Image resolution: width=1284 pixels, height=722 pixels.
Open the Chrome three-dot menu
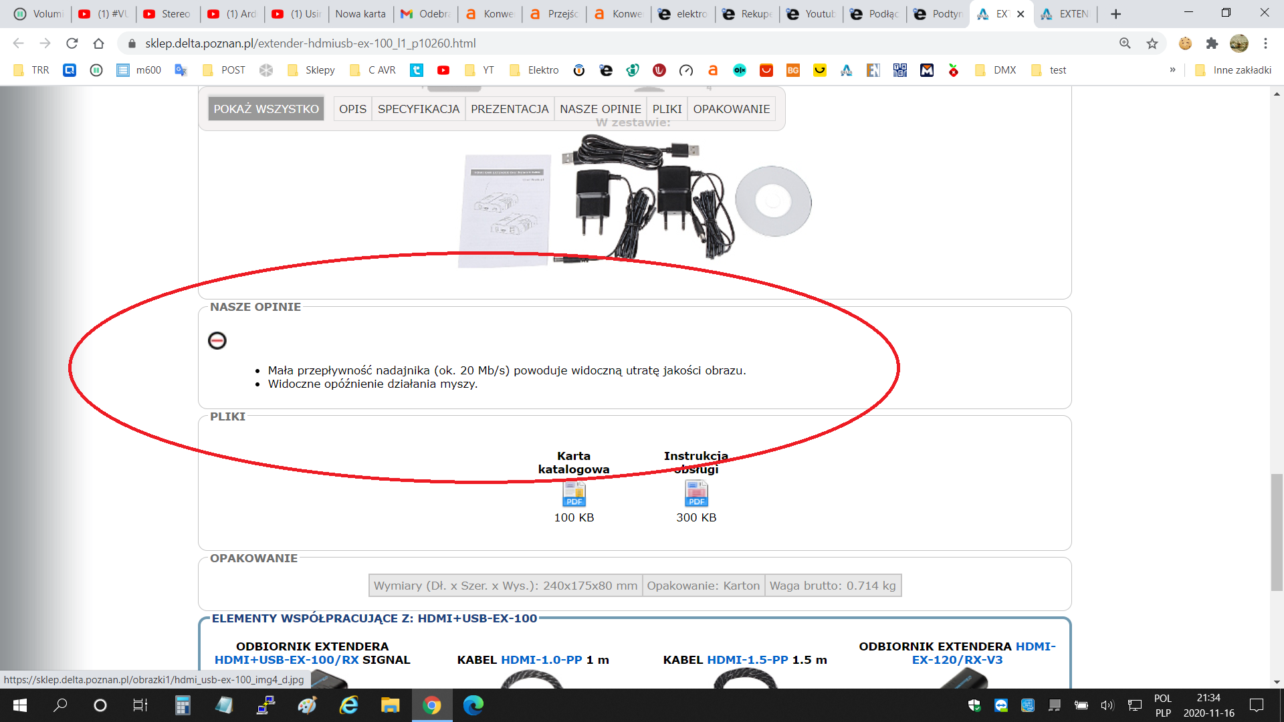[x=1265, y=43]
